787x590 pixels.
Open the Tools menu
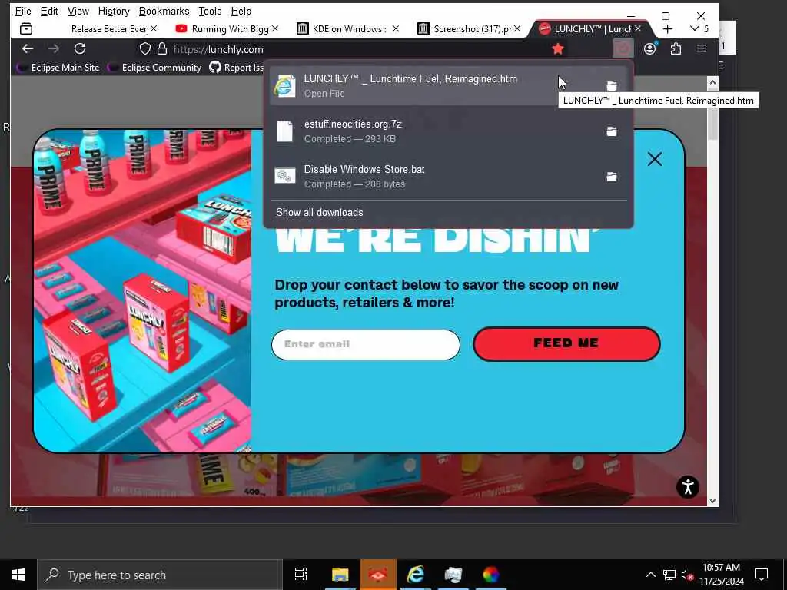pyautogui.click(x=210, y=11)
